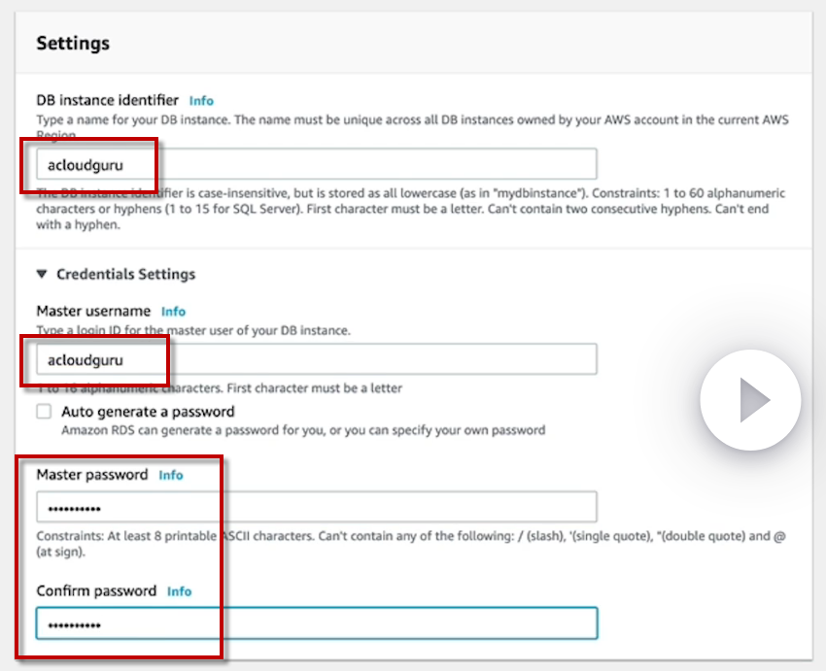Select the Master password input box
Image resolution: width=826 pixels, height=671 pixels.
[x=316, y=508]
